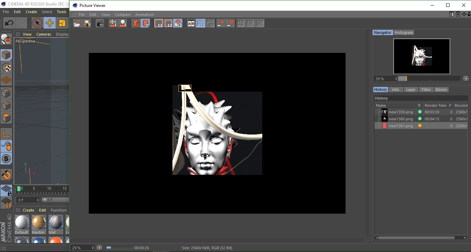Open the Cameras menu in viewport
471x252 pixels.
[44, 34]
